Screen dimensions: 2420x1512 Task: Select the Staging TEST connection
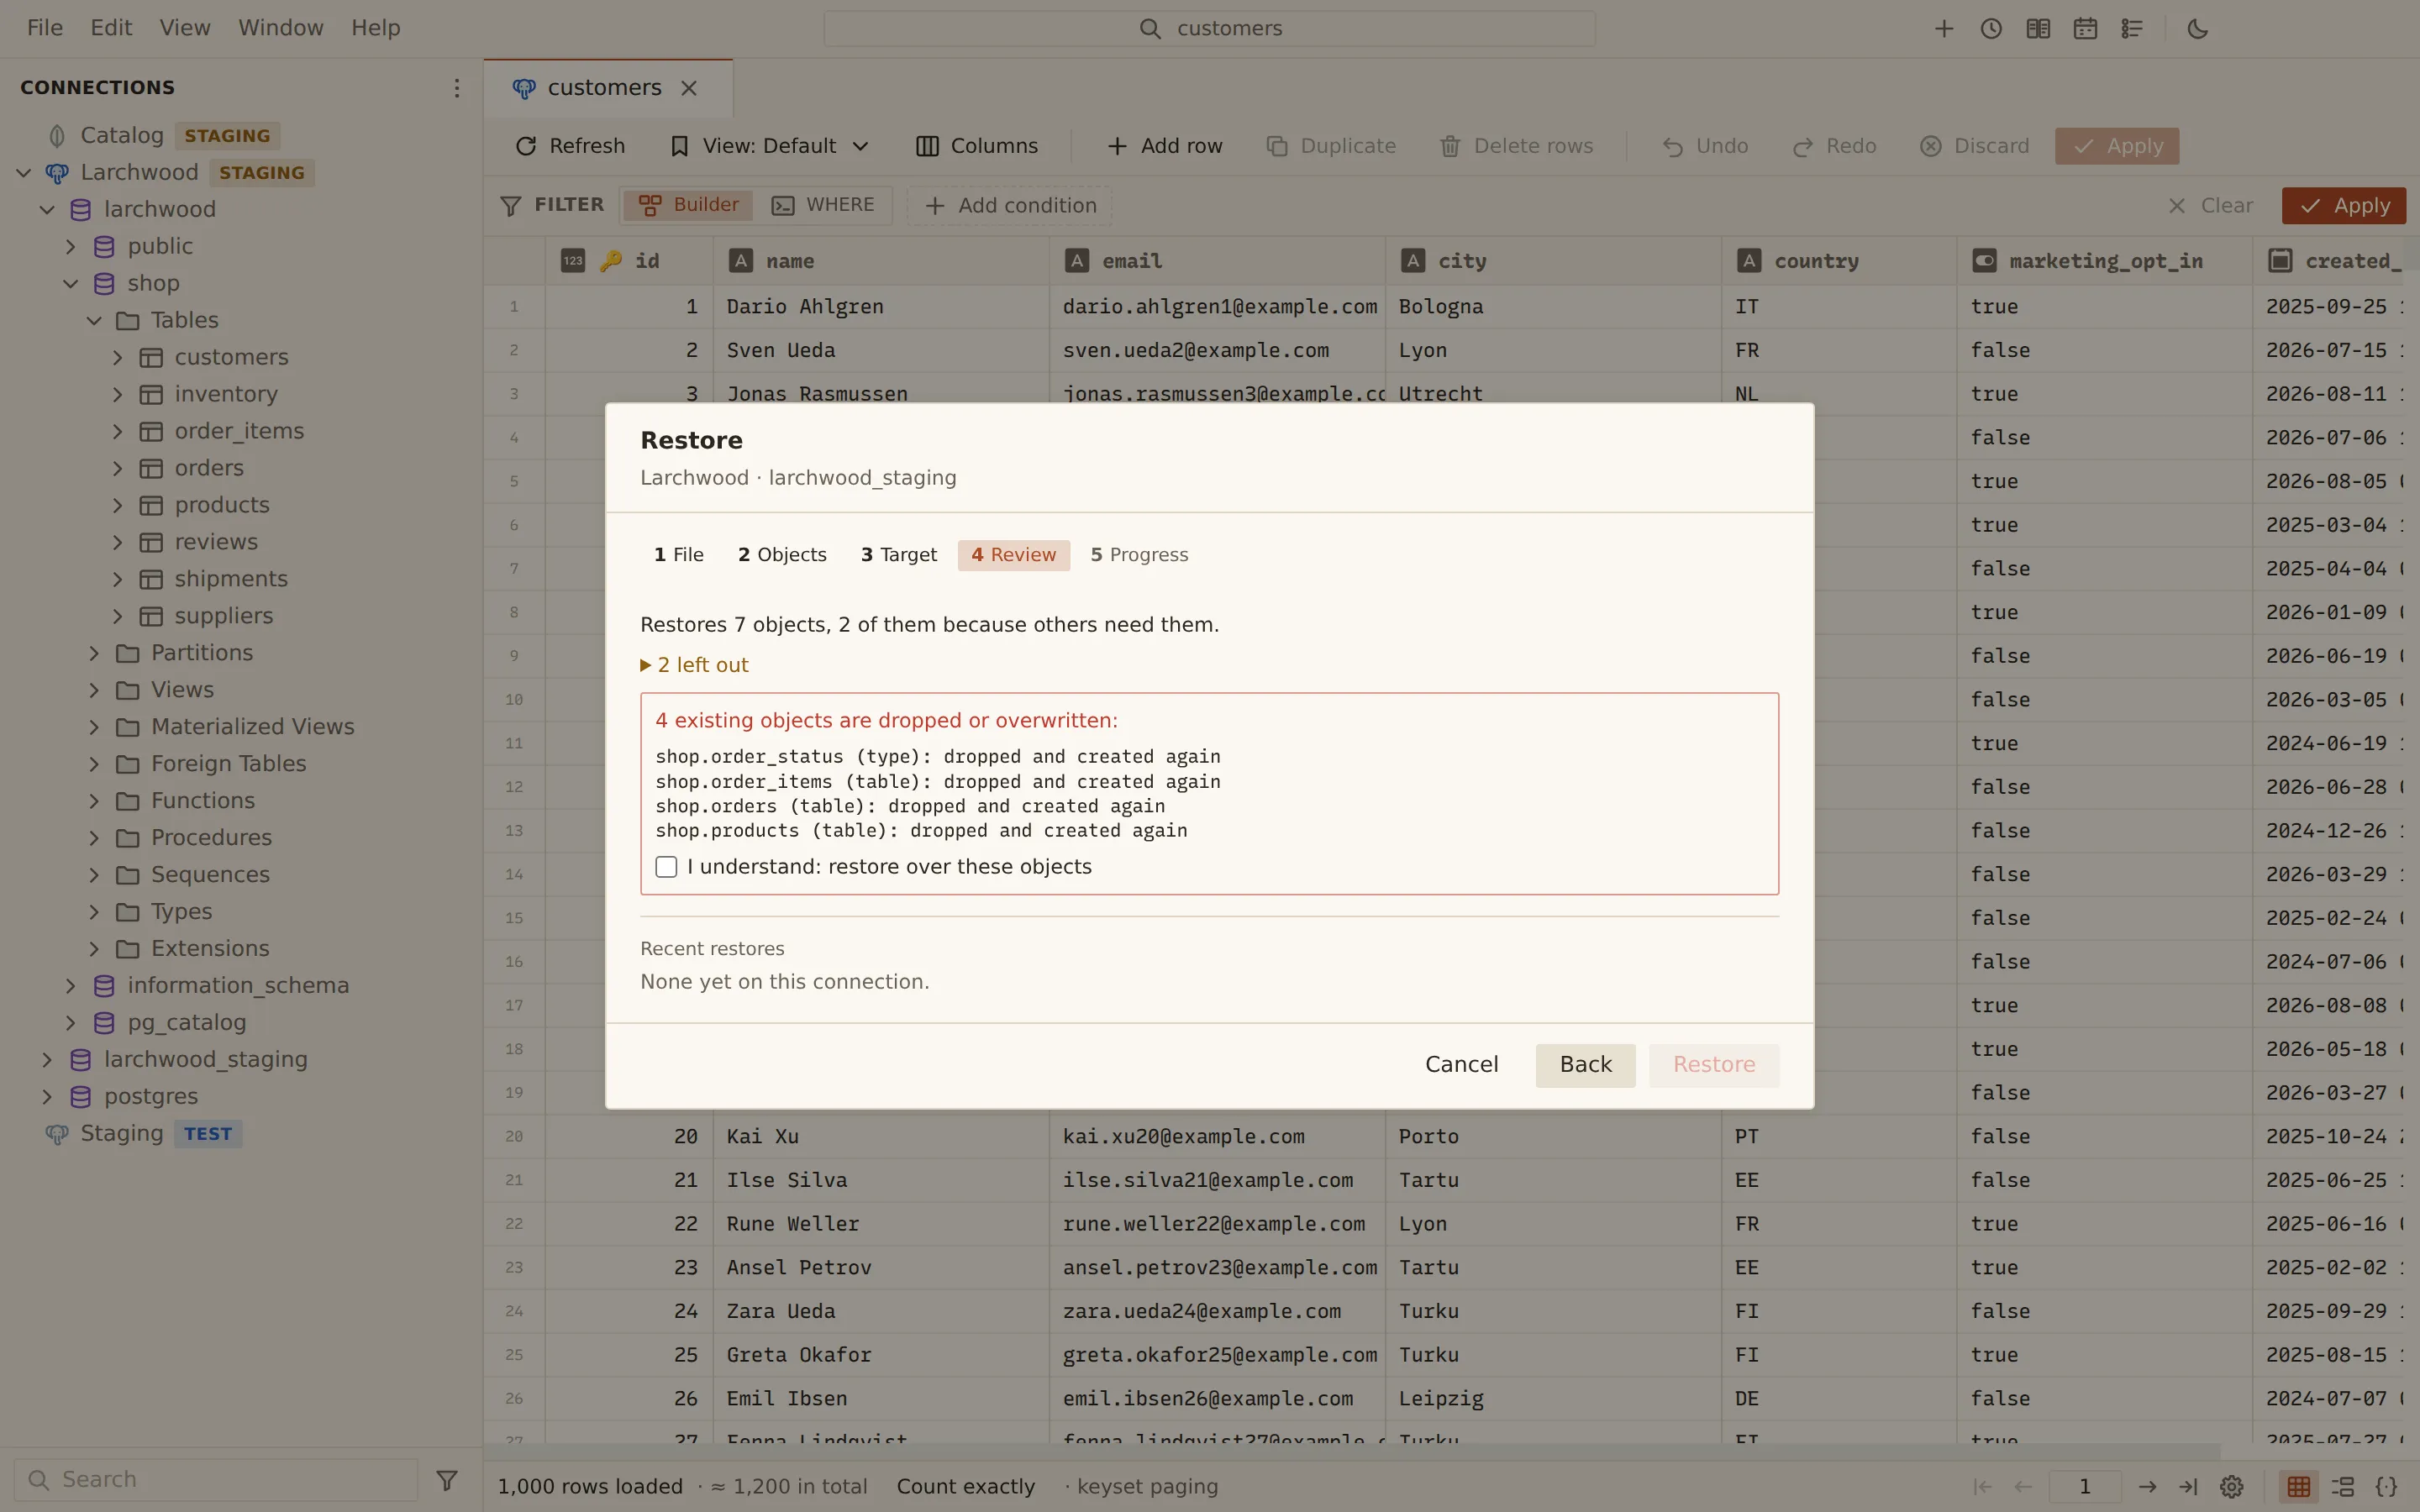(144, 1133)
